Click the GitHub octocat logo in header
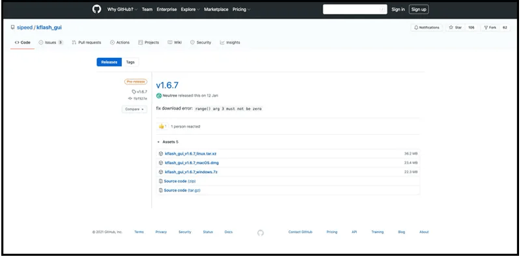 (x=96, y=9)
